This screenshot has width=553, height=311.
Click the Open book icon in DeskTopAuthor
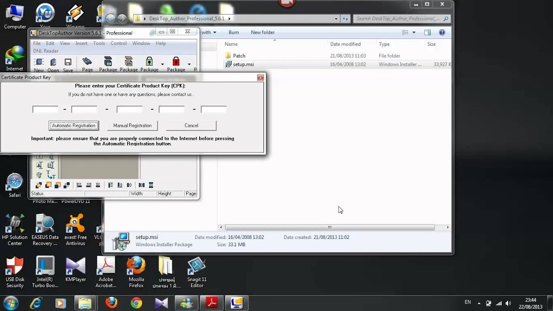(53, 63)
